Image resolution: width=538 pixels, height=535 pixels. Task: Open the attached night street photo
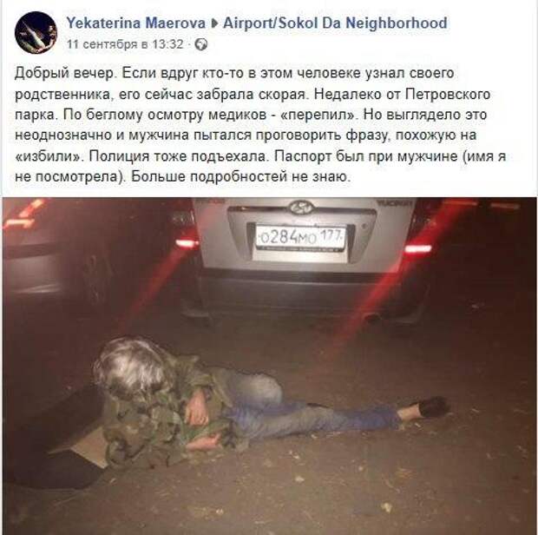point(269,366)
